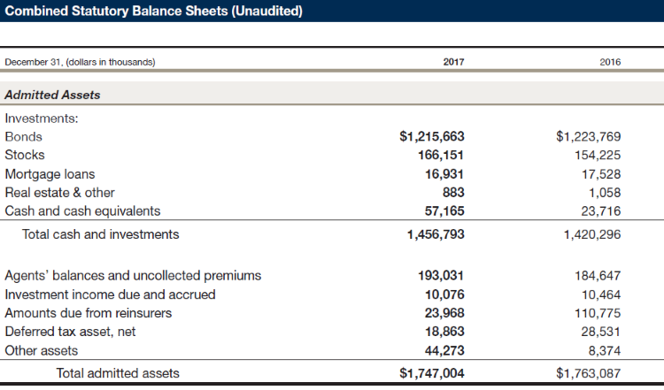Click the 2016 total cash and investments 1,420,296

coord(591,234)
